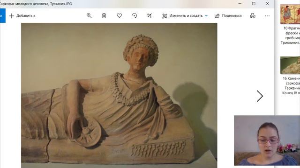Expand the chevron next to 'Изменить и создать'

pyautogui.click(x=206, y=16)
